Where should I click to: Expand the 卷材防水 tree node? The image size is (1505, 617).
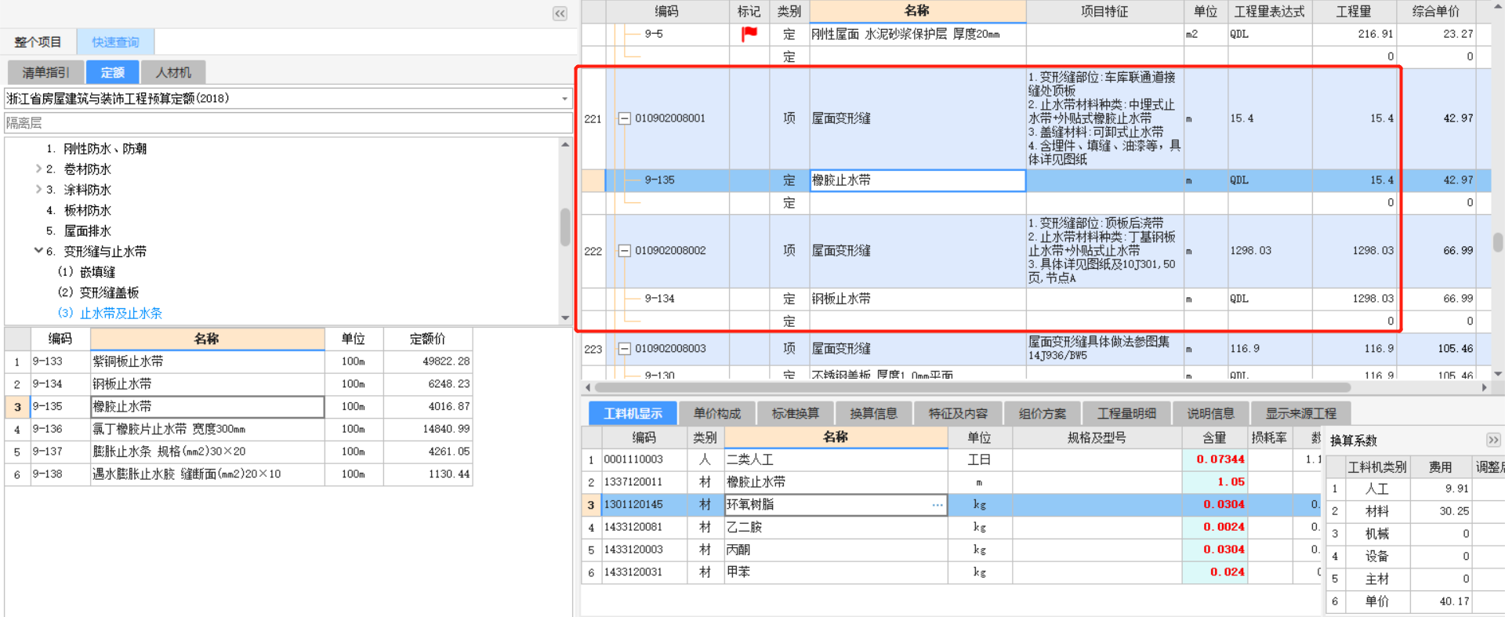(38, 169)
